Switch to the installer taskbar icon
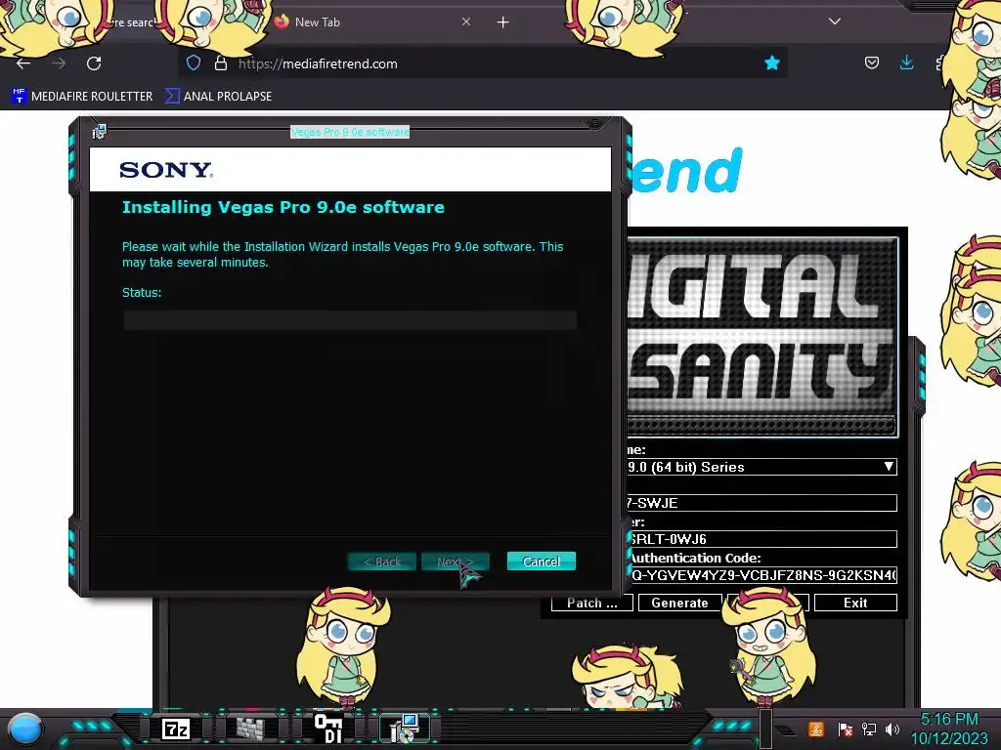The height and width of the screenshot is (750, 1001). pos(404,729)
